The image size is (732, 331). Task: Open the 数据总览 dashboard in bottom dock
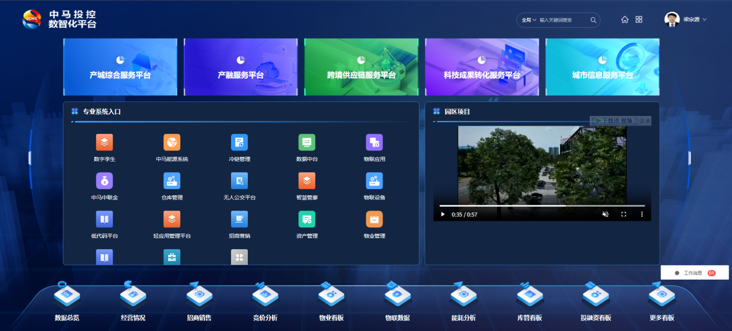(x=67, y=302)
